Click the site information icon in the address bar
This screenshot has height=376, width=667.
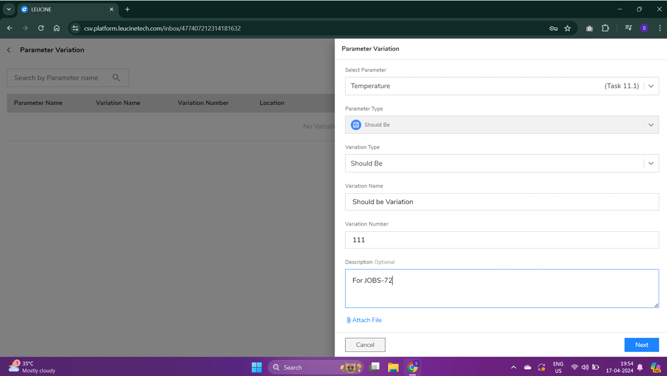click(75, 28)
